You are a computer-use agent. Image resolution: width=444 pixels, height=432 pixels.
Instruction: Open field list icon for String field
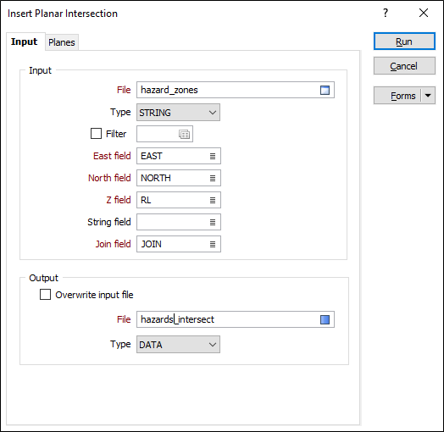[x=213, y=222]
